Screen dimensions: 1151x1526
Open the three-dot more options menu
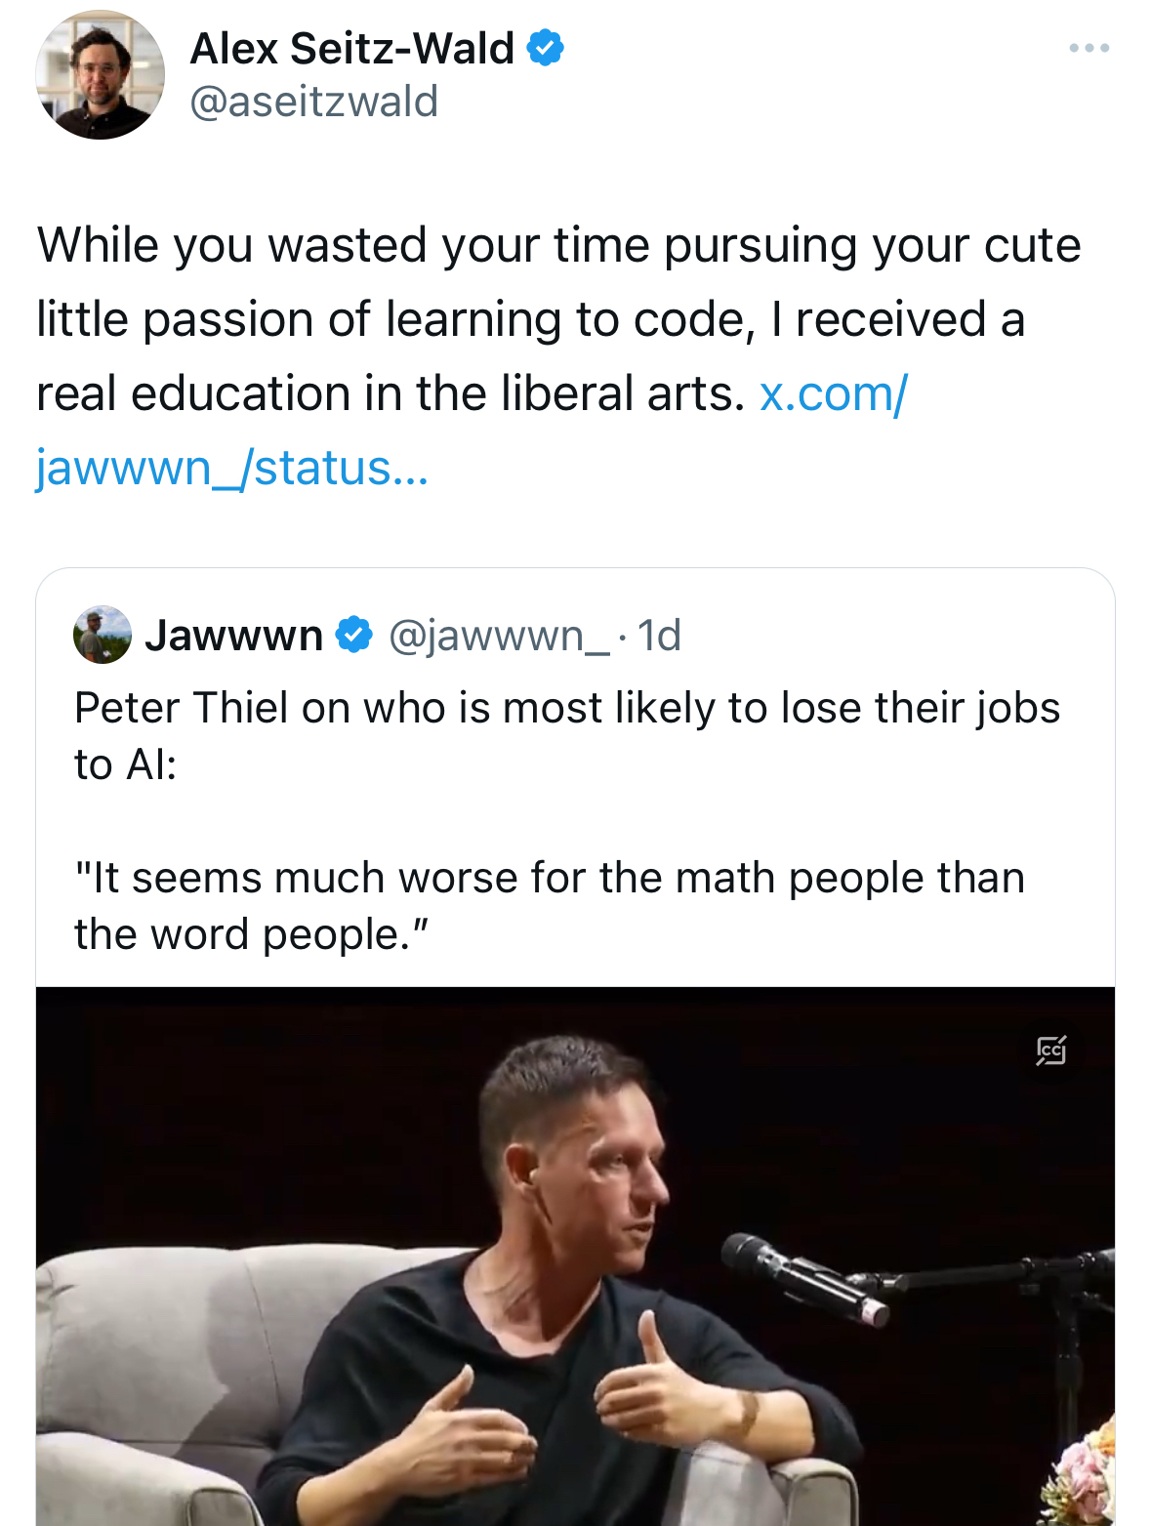tap(1089, 48)
